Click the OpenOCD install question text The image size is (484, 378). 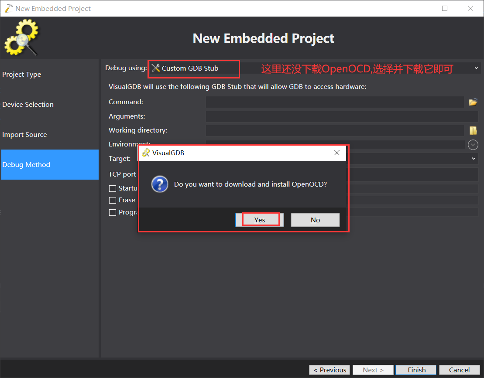click(x=251, y=184)
